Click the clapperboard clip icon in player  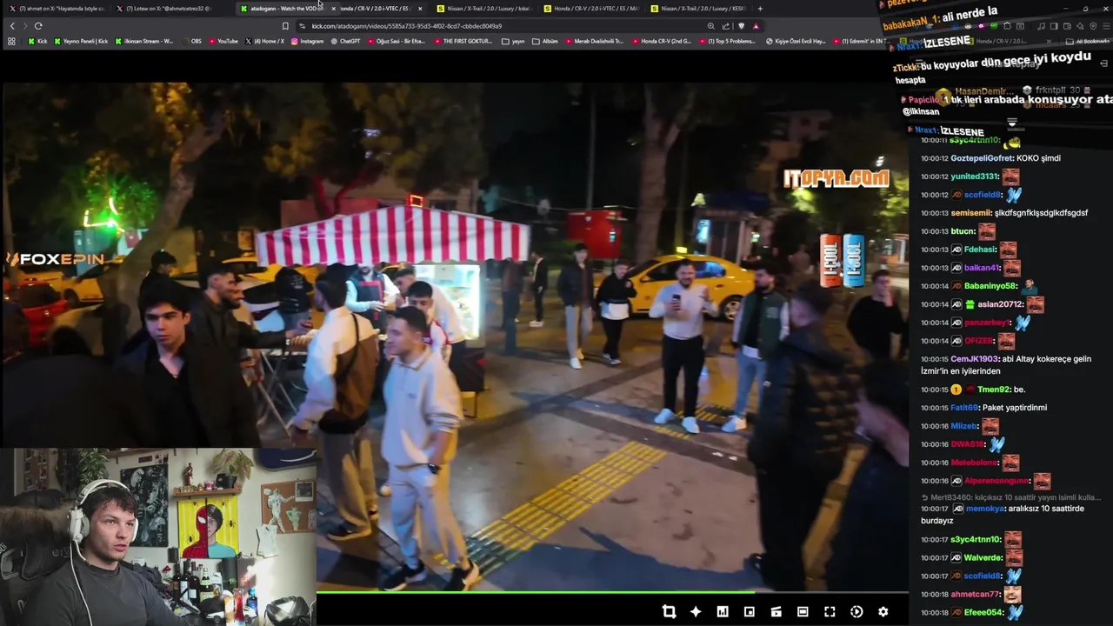(x=776, y=612)
